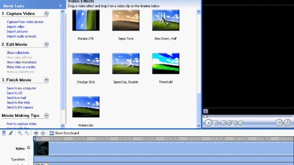The image size is (294, 165).
Task: Click the Zoom Timeline In magnifier
Action: (20, 133)
